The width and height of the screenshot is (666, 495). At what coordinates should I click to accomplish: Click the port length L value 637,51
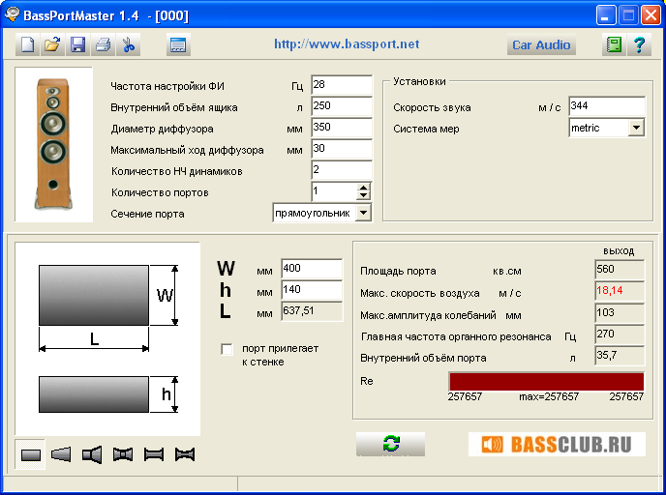point(312,311)
